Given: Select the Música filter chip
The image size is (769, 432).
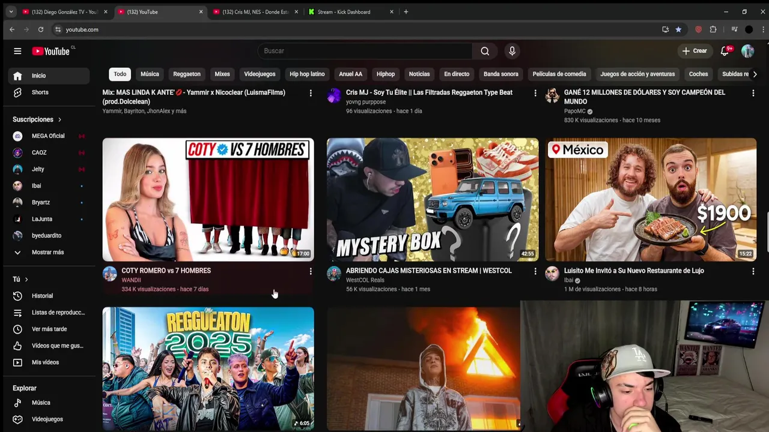Looking at the screenshot, I should tap(150, 74).
